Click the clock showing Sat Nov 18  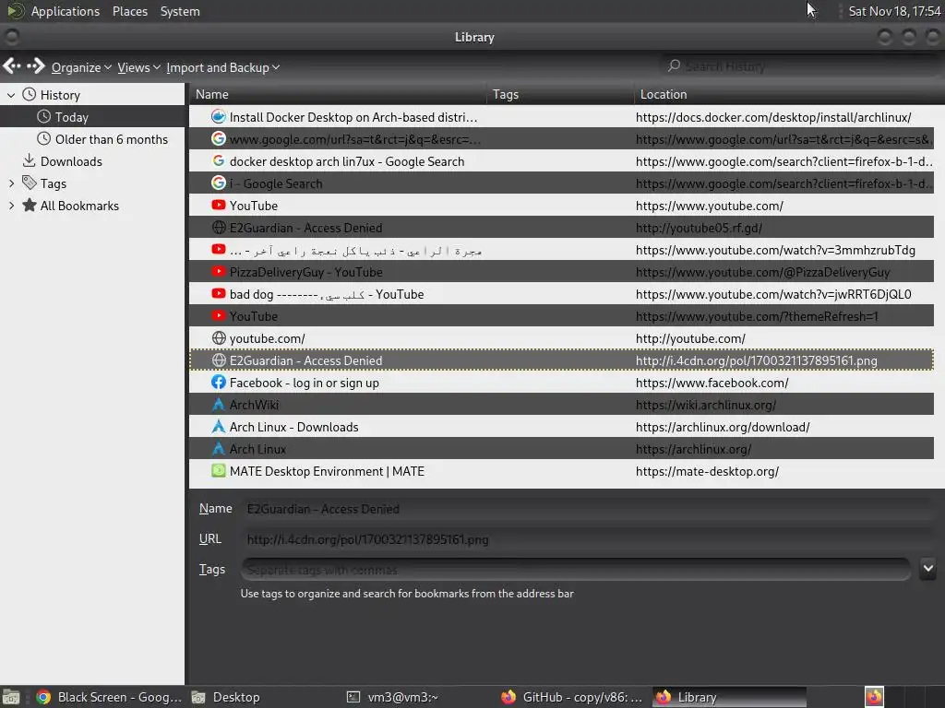894,11
